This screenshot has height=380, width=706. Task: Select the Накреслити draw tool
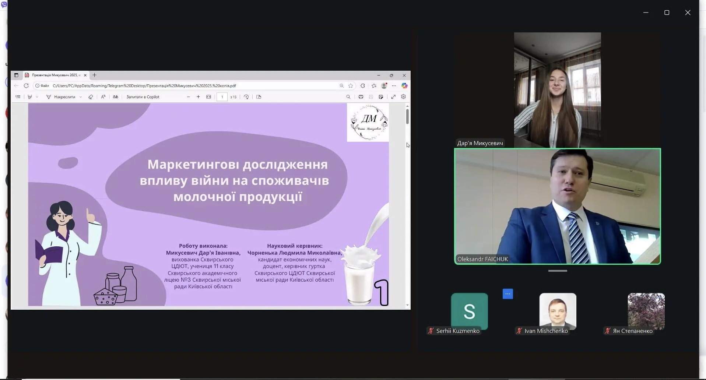[x=61, y=97]
